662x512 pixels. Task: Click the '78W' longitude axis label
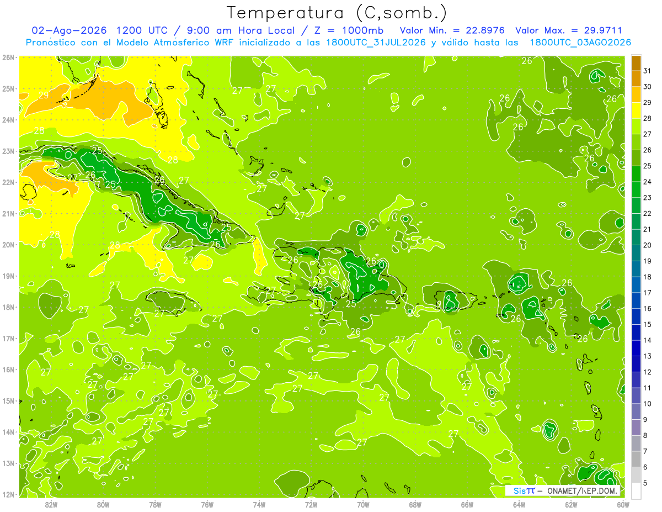click(155, 504)
